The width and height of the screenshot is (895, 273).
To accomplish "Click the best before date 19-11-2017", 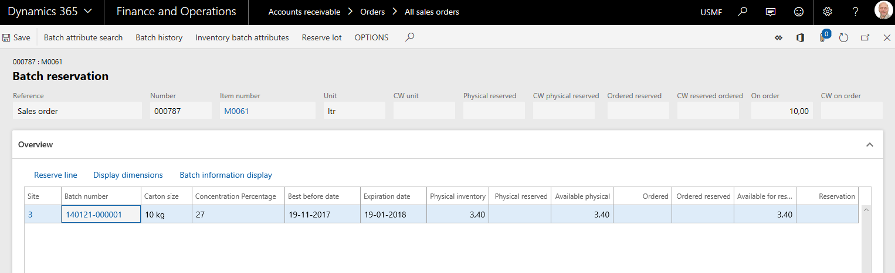I will pos(322,214).
